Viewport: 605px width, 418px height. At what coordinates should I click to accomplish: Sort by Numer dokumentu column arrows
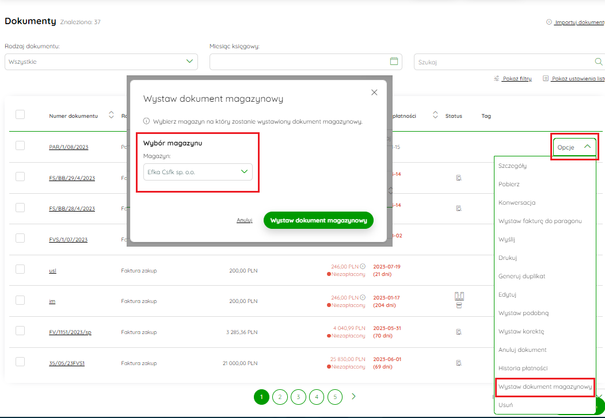point(111,115)
